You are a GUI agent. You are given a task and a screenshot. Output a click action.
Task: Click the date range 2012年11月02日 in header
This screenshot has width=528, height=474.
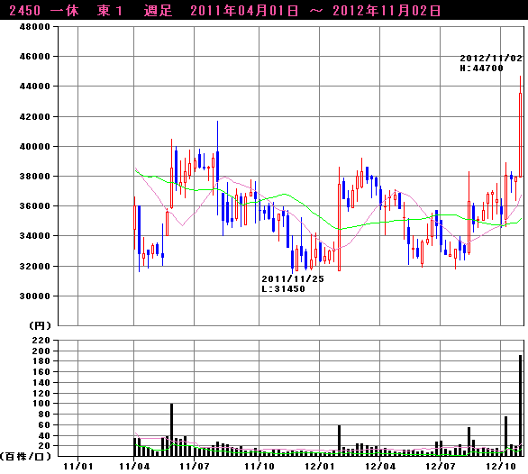pyautogui.click(x=387, y=11)
